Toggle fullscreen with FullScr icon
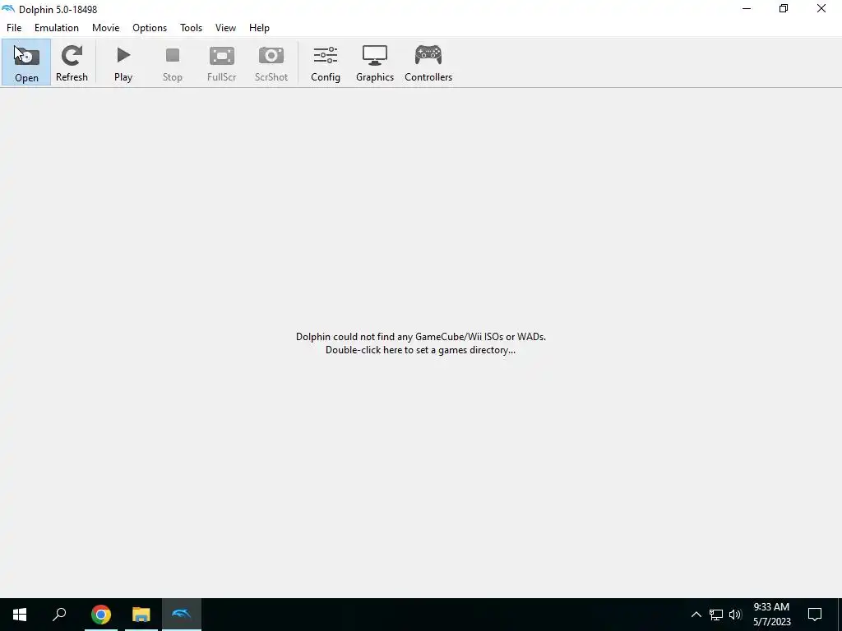This screenshot has width=842, height=631. pyautogui.click(x=222, y=62)
